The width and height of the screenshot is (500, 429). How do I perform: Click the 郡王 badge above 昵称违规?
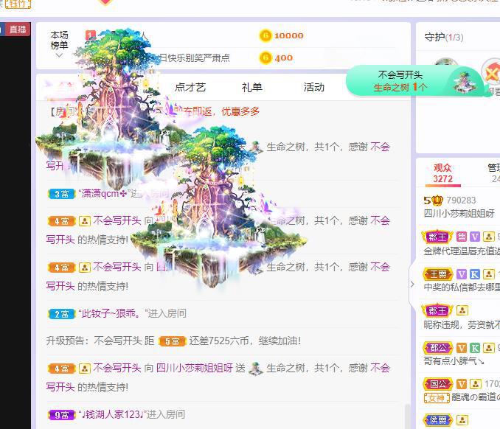point(437,310)
